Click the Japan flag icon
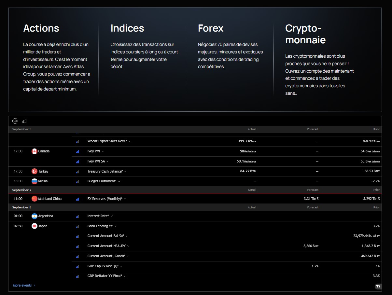 point(34,226)
